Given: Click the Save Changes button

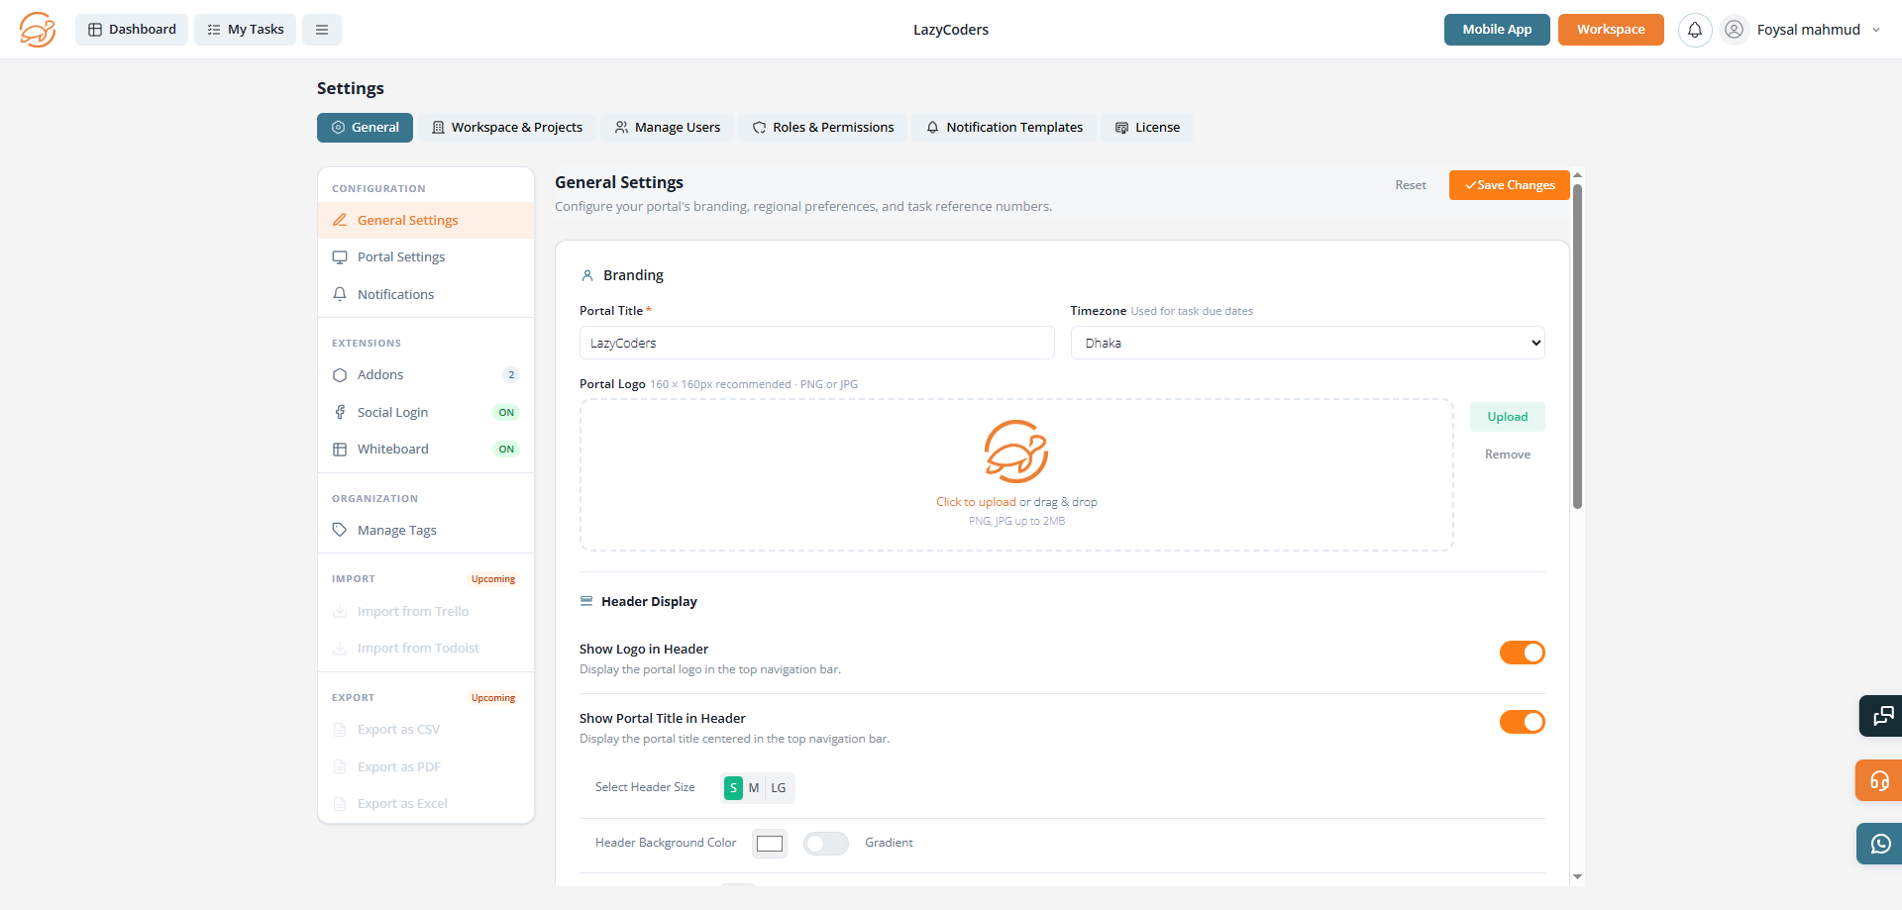Looking at the screenshot, I should tap(1509, 185).
